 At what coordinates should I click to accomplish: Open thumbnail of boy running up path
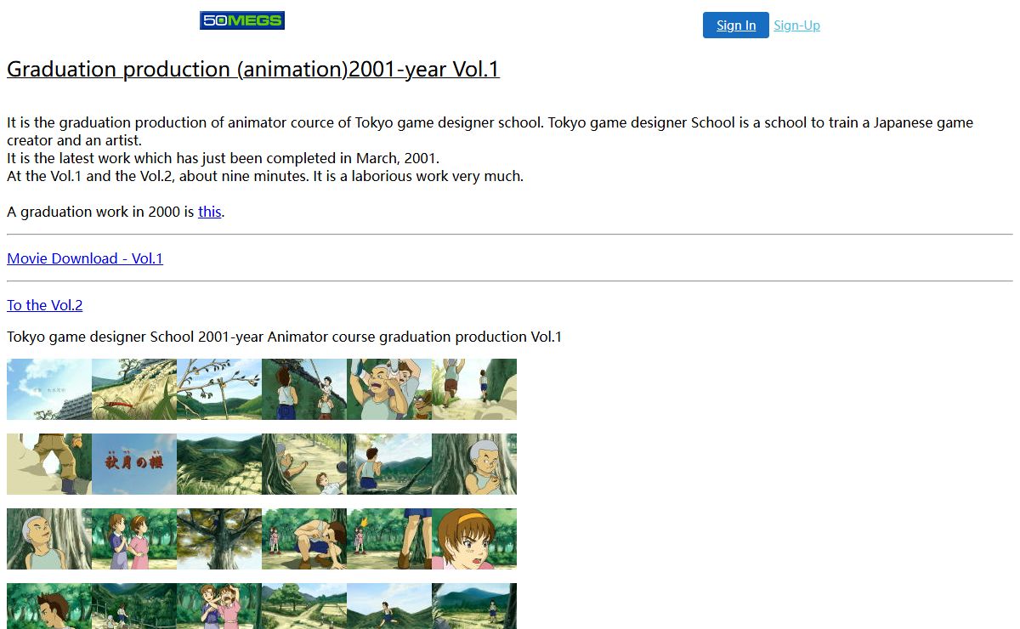(x=474, y=389)
